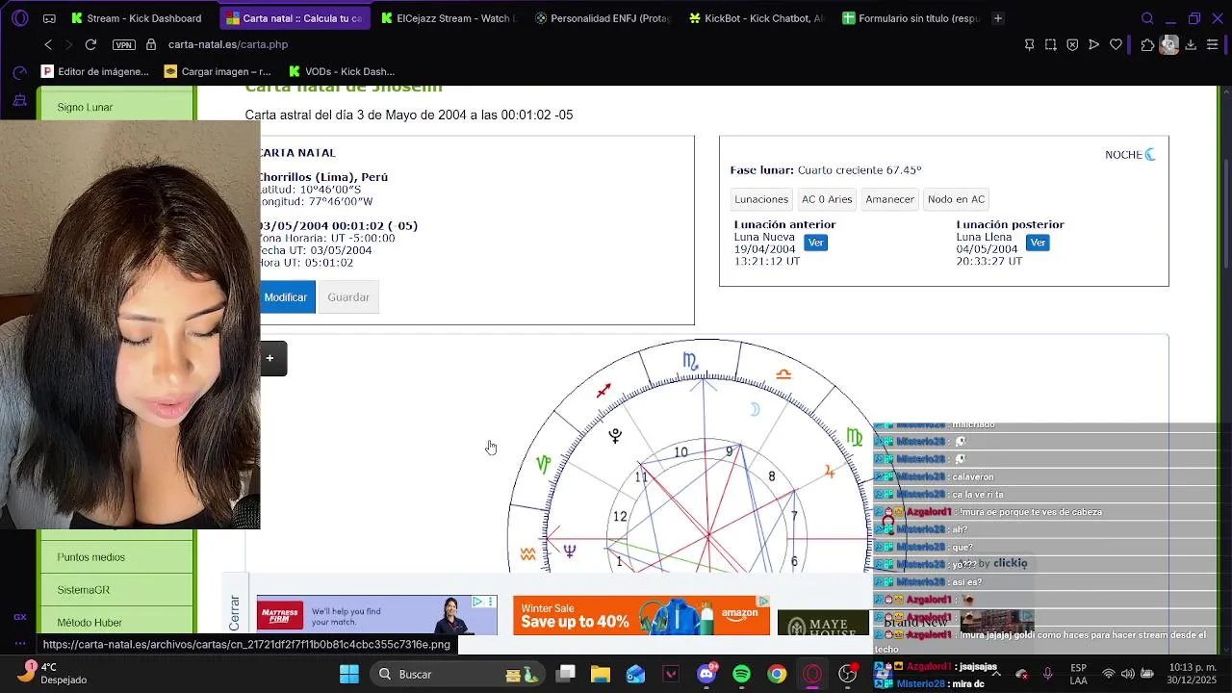
Task: Go back to the previous page
Action: tap(48, 44)
